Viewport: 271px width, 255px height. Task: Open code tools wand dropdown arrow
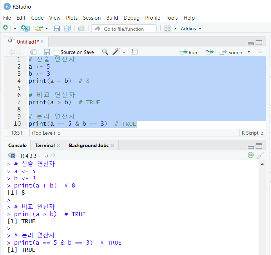click(x=124, y=52)
